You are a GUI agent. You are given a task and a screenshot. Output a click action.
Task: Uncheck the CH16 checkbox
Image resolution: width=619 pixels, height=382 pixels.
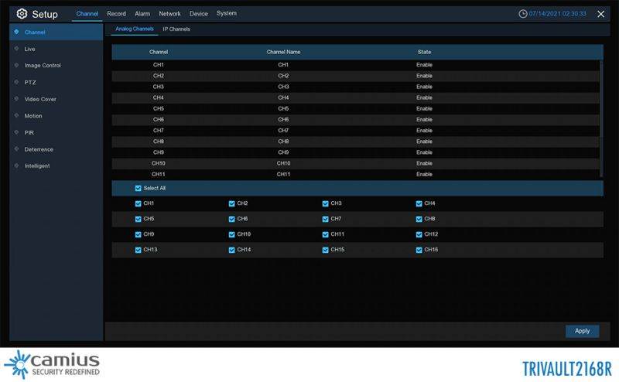419,250
